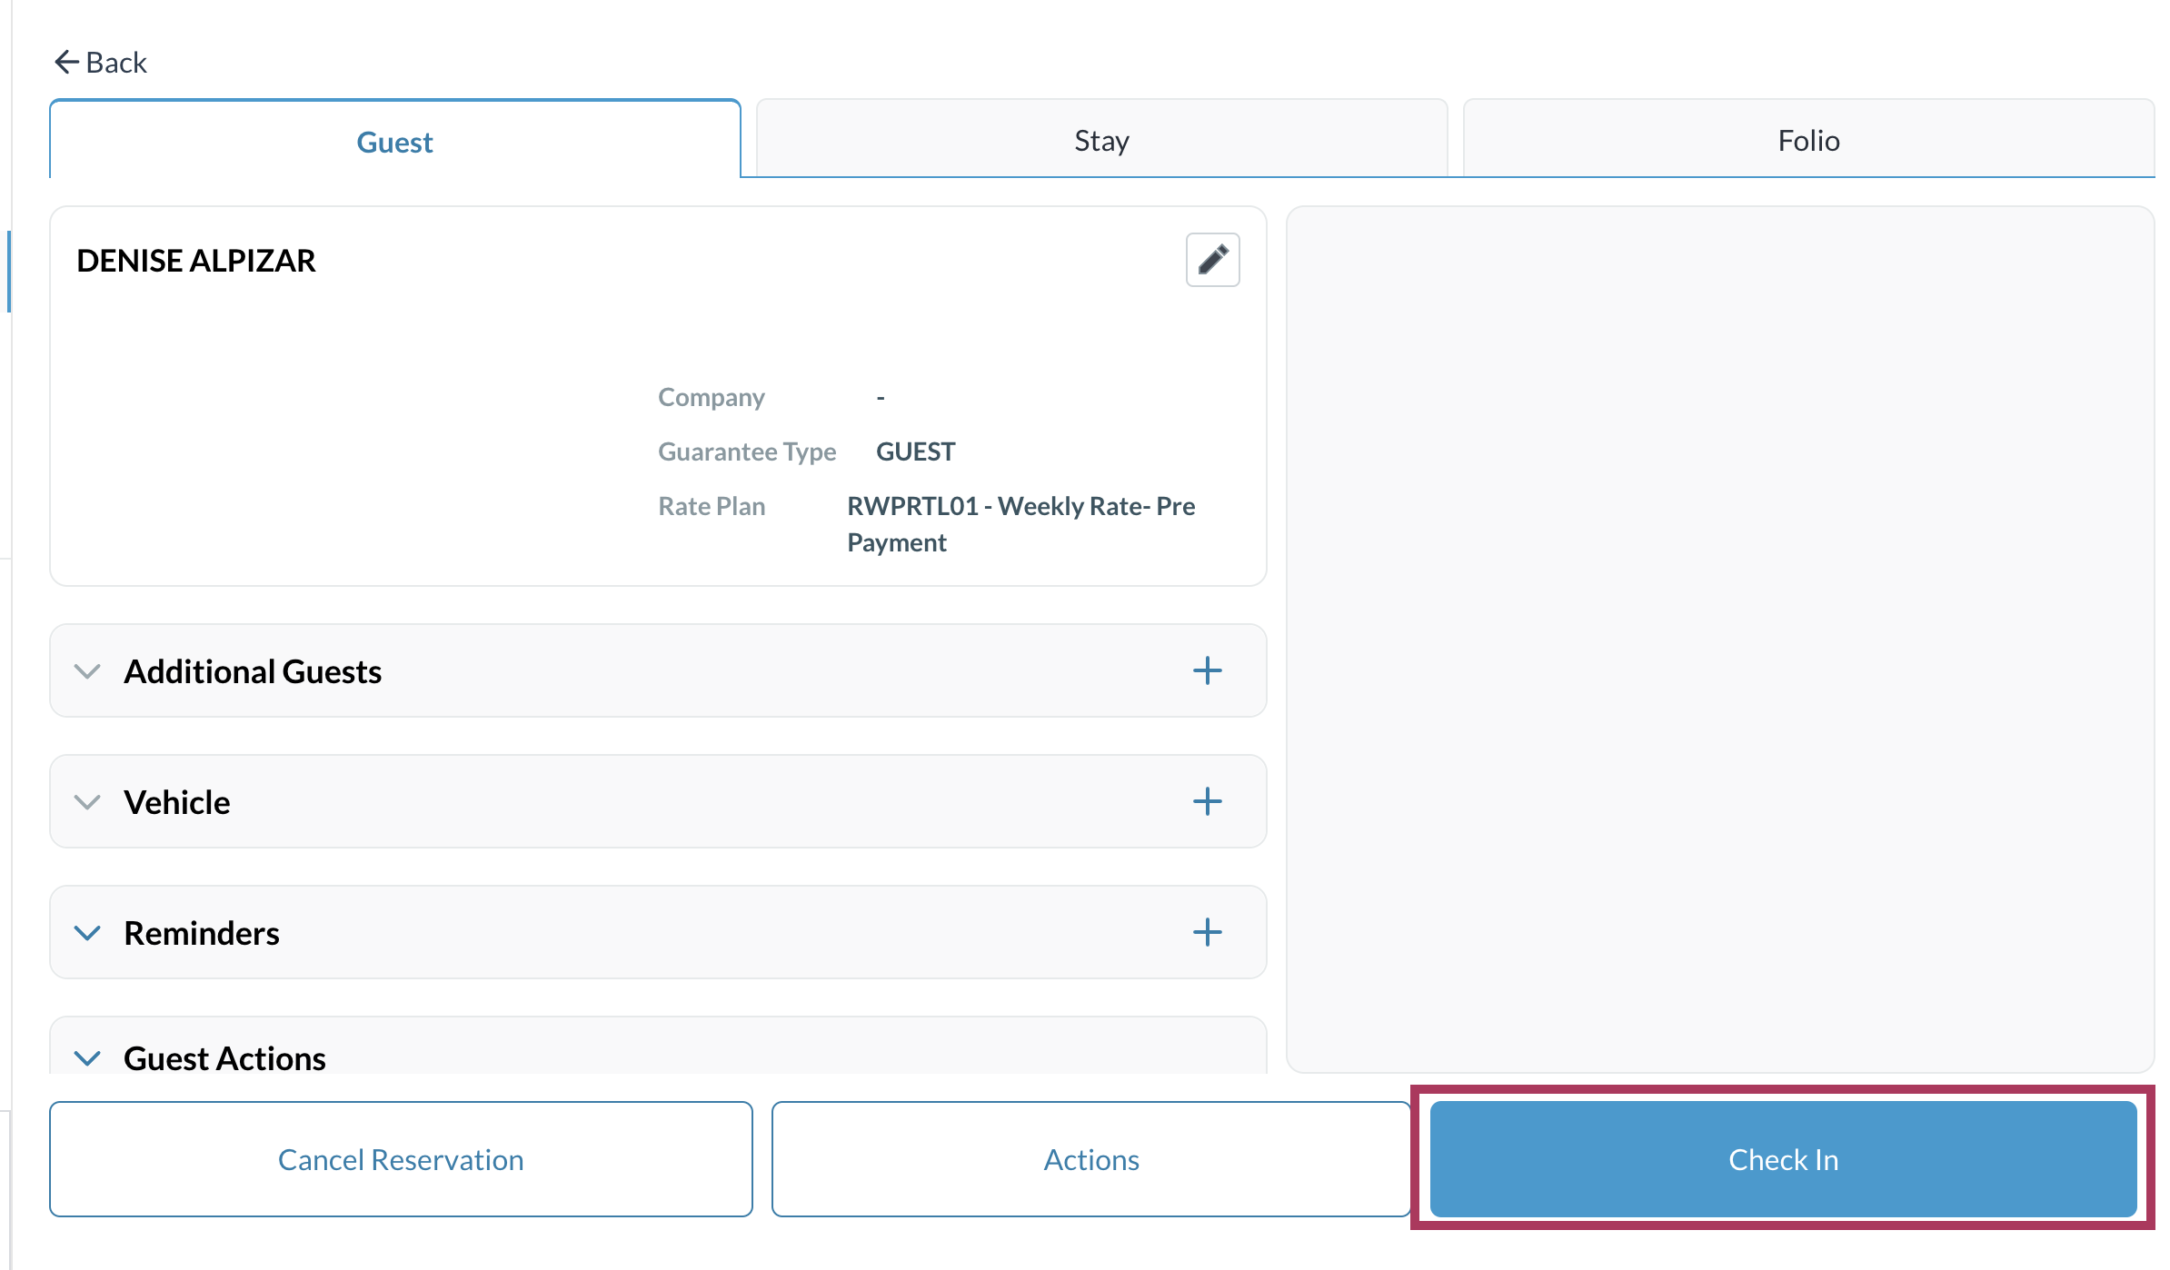The width and height of the screenshot is (2170, 1270).
Task: Click the Cancel Reservation button
Action: pos(401,1159)
